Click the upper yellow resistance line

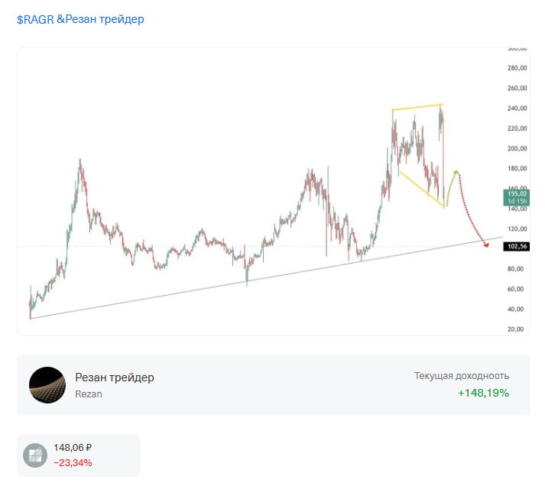(417, 107)
